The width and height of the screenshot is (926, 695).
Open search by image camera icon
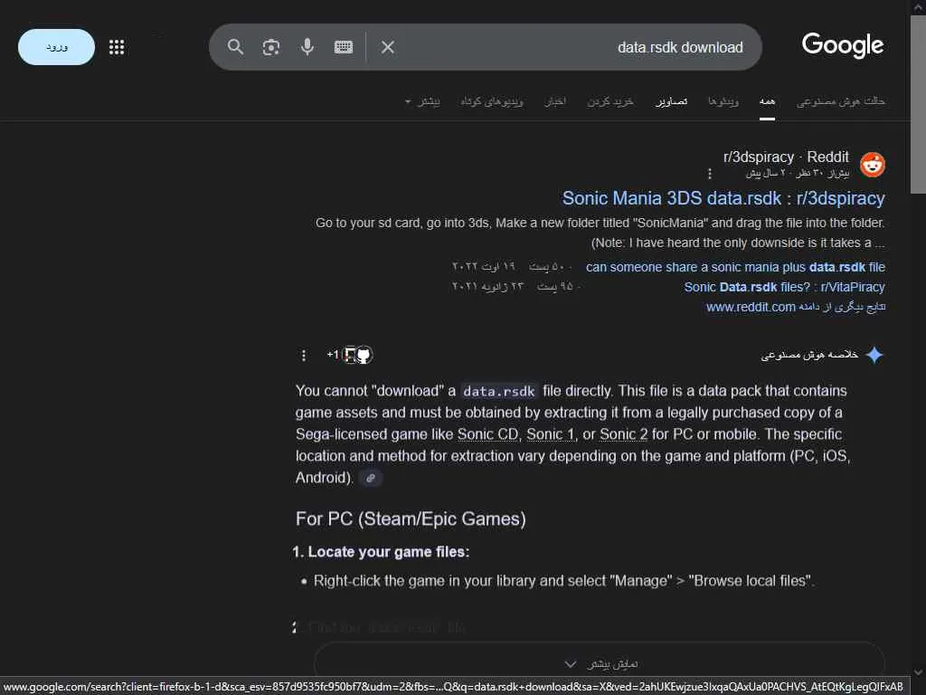click(271, 47)
